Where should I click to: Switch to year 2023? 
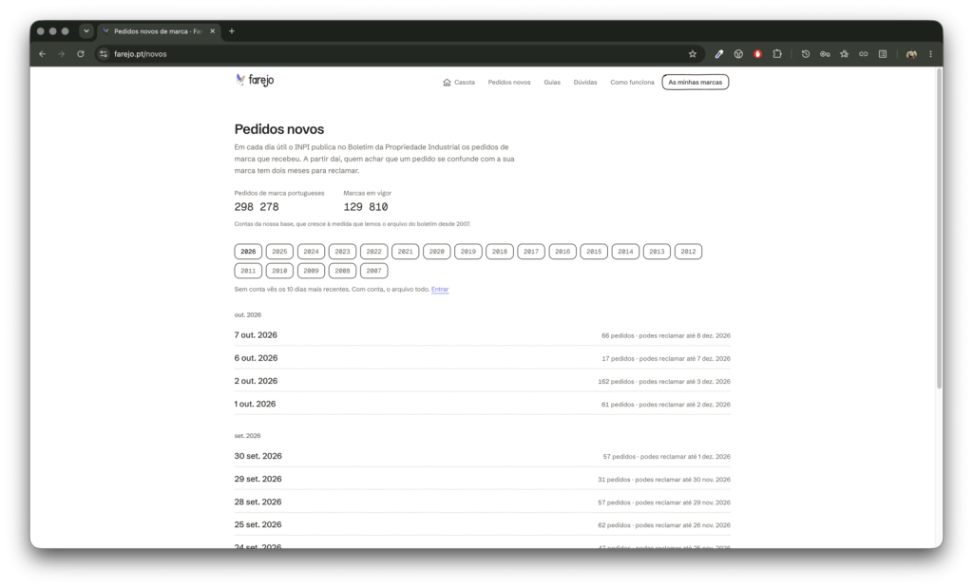[342, 251]
